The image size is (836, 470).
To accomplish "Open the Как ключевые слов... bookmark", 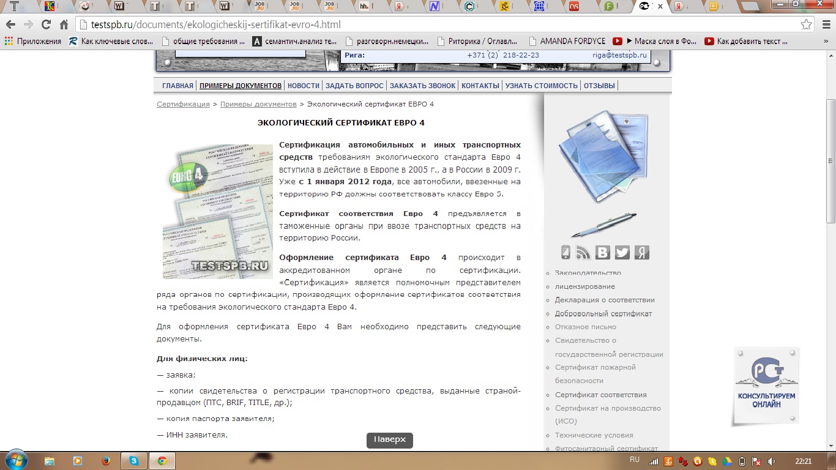I will [x=111, y=41].
